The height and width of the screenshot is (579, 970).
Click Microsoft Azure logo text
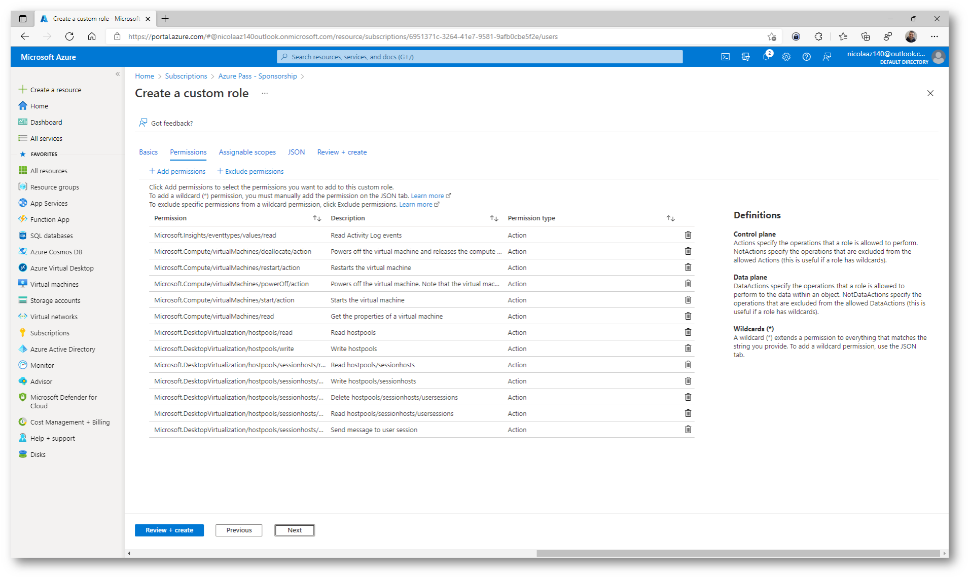[x=48, y=57]
